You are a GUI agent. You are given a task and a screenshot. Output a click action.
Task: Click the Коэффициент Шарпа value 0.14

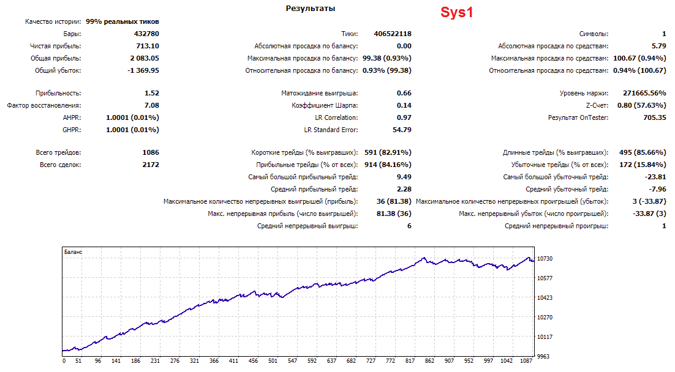pyautogui.click(x=404, y=105)
